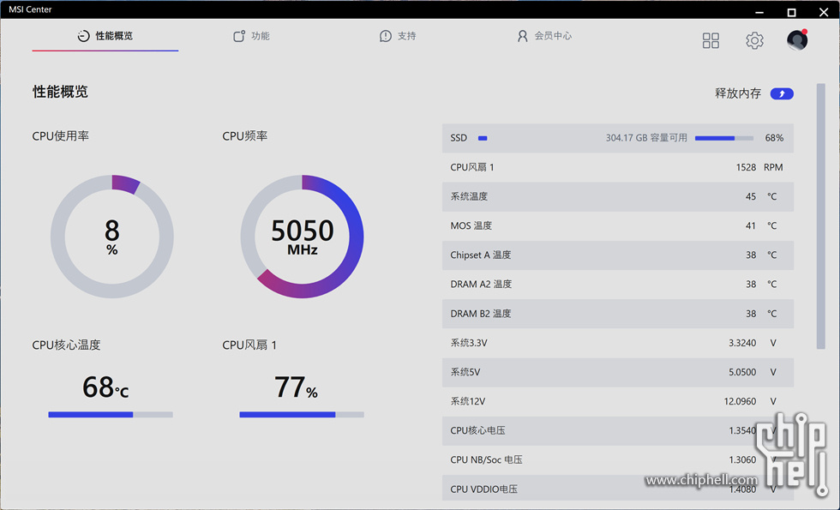This screenshot has height=510, width=840.
Task: Minimize the MSI Center window
Action: tap(760, 11)
